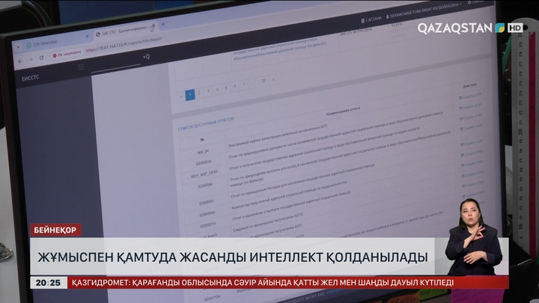
Task: Click 'СПИСОК ДОСТУПНЫХ ОТЧЕТОВ' heading
Action: point(206,123)
